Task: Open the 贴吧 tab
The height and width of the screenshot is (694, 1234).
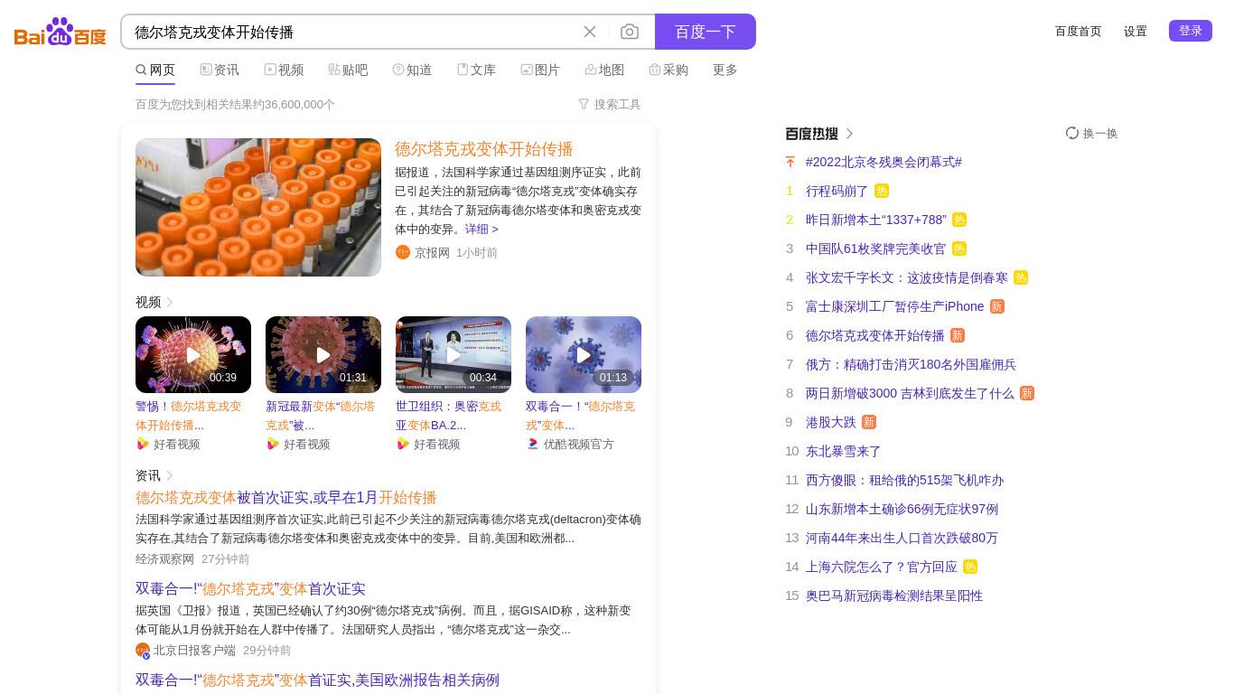Action: point(348,70)
